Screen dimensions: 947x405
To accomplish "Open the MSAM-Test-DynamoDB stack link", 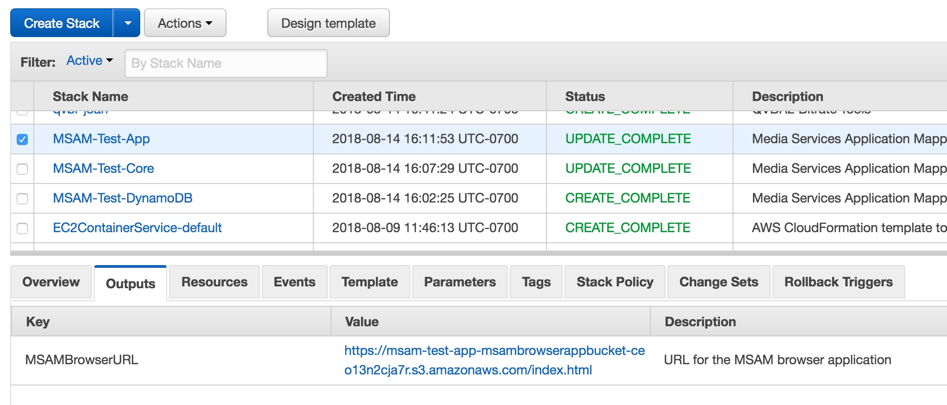I will (x=123, y=198).
